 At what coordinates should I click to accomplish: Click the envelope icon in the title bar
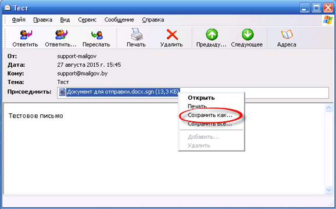(x=8, y=8)
